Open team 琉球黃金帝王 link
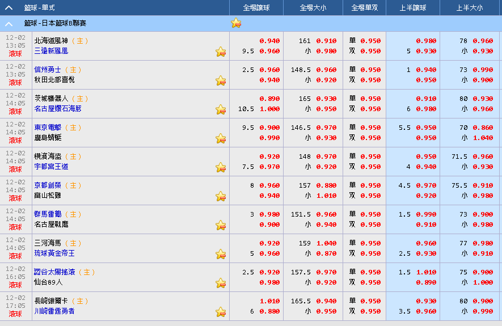 tap(54, 253)
